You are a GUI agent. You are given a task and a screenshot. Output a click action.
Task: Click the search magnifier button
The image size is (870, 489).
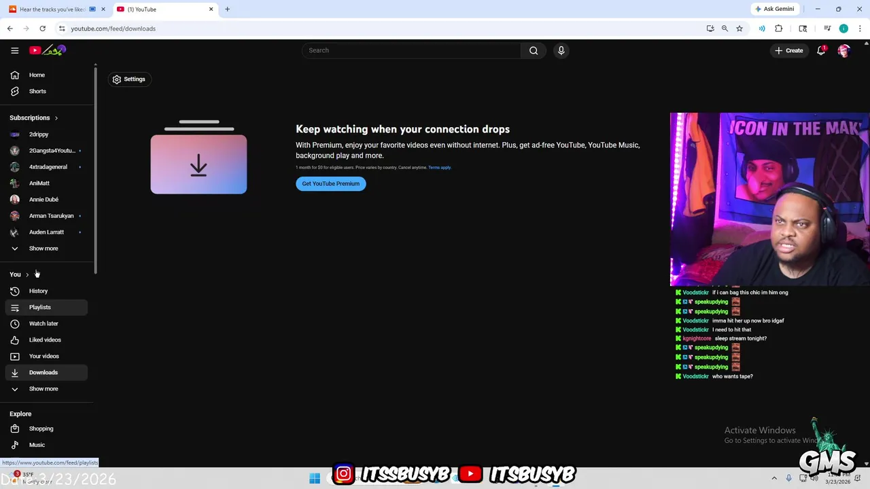(534, 50)
